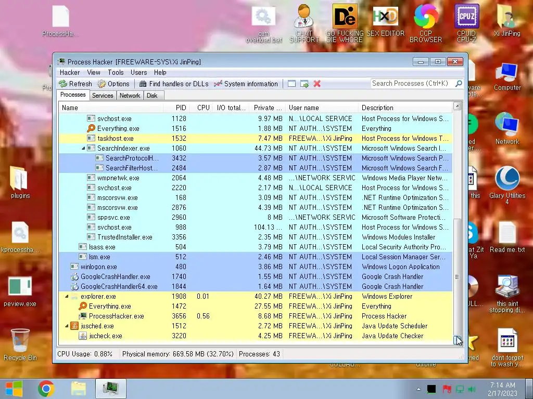Select Everything.exe with PID 1472
This screenshot has width=533, height=399.
point(256,306)
